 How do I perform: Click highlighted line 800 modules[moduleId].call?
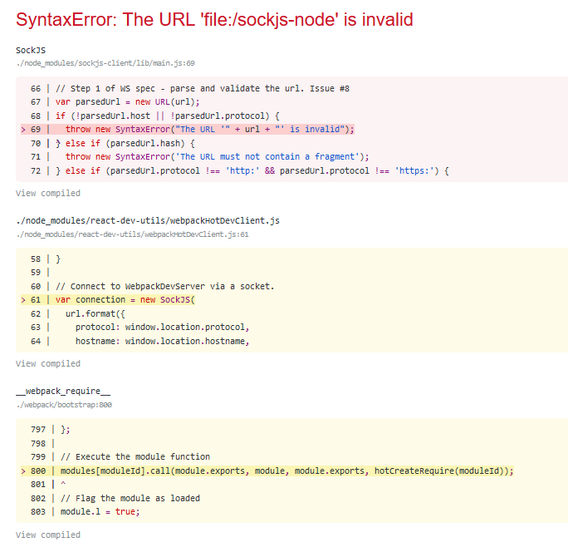(x=267, y=471)
